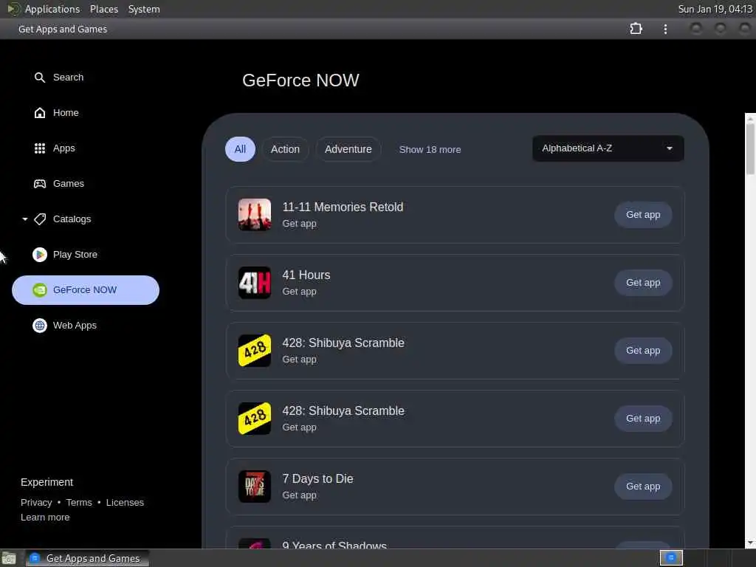Open the Places menu
The width and height of the screenshot is (756, 567).
pos(104,9)
